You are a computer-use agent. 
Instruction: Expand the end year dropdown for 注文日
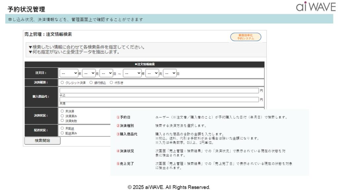[132, 73]
